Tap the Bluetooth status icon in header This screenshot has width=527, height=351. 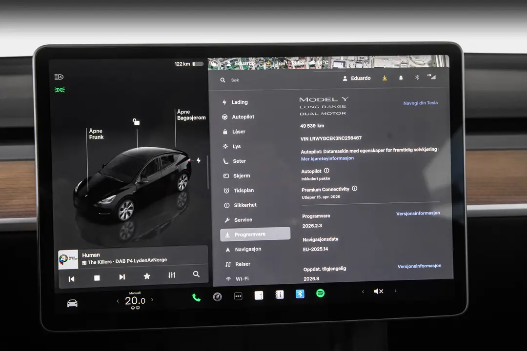click(417, 78)
